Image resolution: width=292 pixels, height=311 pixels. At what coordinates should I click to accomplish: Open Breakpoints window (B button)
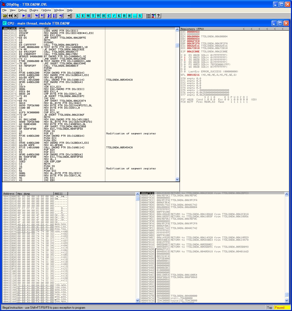click(124, 16)
